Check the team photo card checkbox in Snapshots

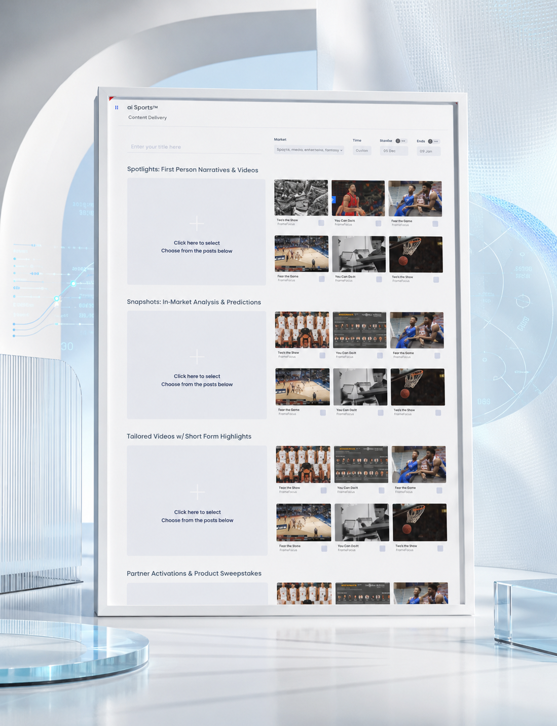(x=322, y=355)
